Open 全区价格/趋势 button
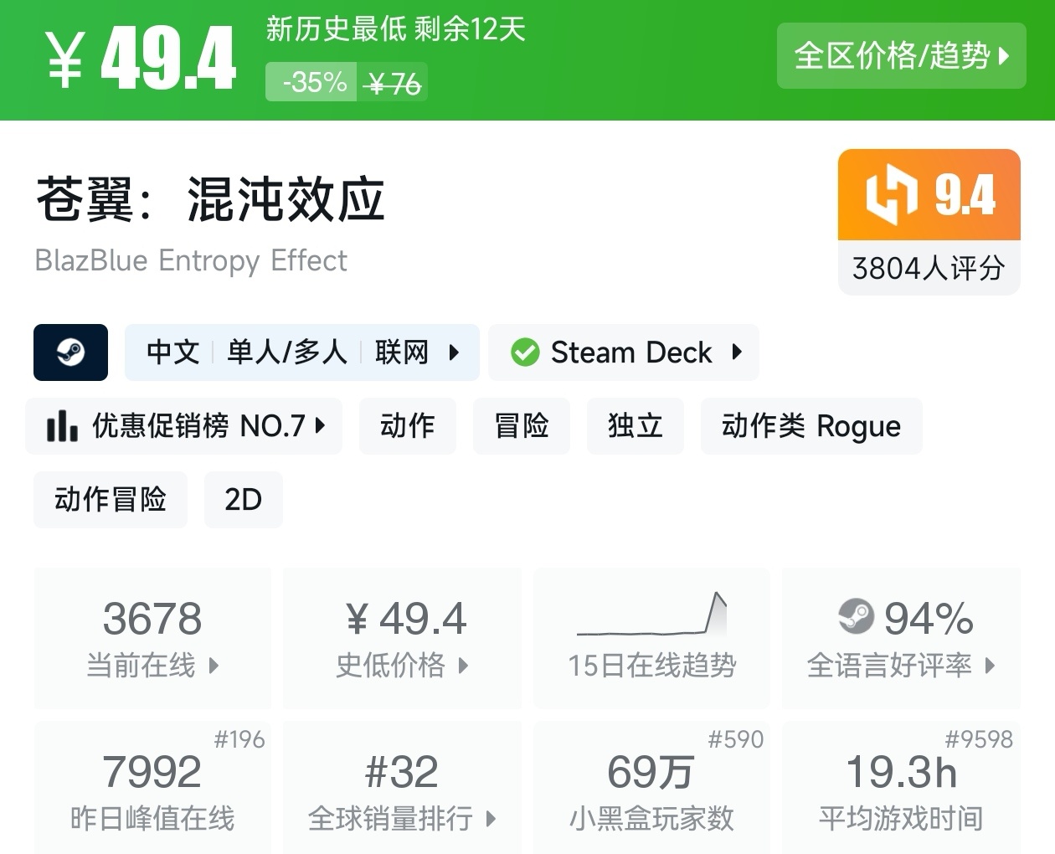This screenshot has width=1055, height=854. pyautogui.click(x=901, y=56)
